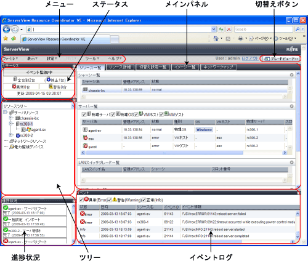This screenshot has height=261, width=308.
Task: Click the server list horizontal scrollbar
Action: [x=164, y=153]
